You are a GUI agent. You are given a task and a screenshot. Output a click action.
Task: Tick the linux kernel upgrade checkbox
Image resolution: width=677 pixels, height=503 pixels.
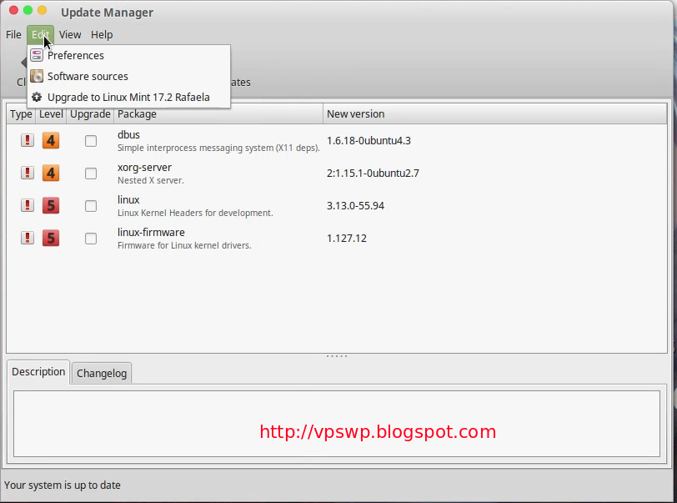tap(91, 206)
